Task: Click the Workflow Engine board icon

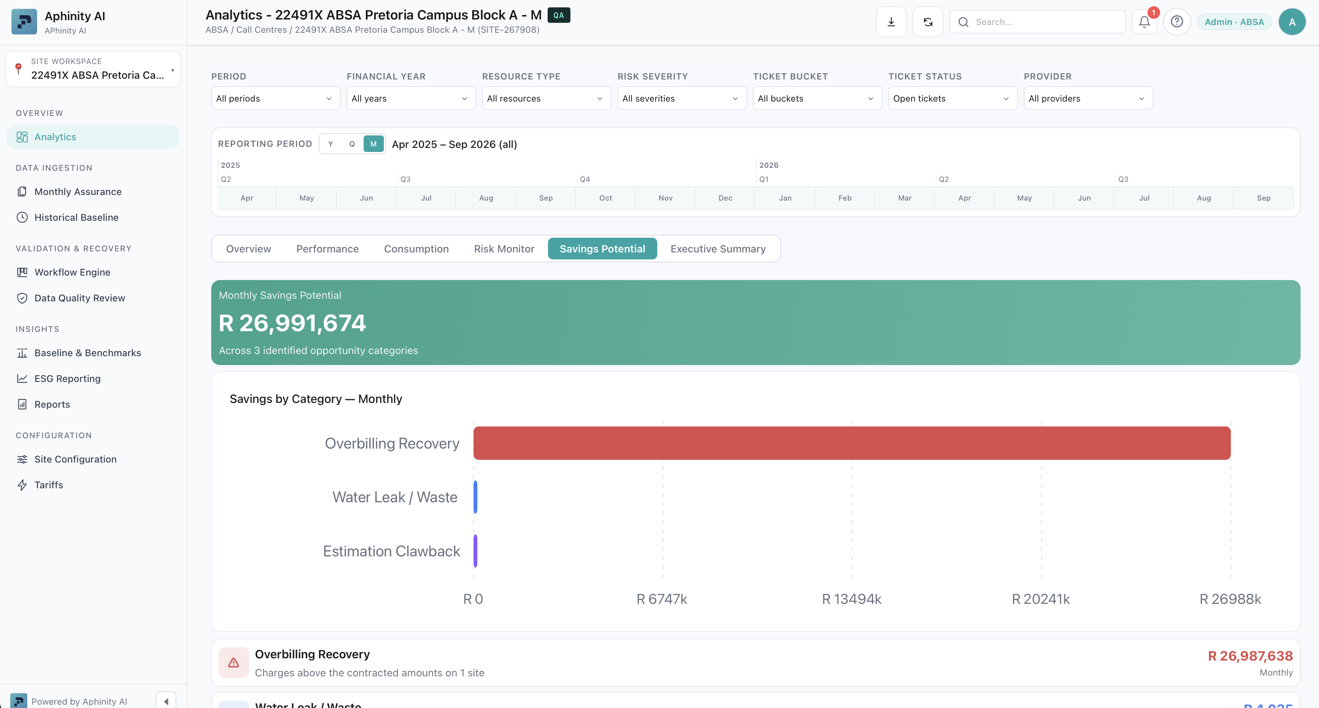Action: pyautogui.click(x=22, y=272)
